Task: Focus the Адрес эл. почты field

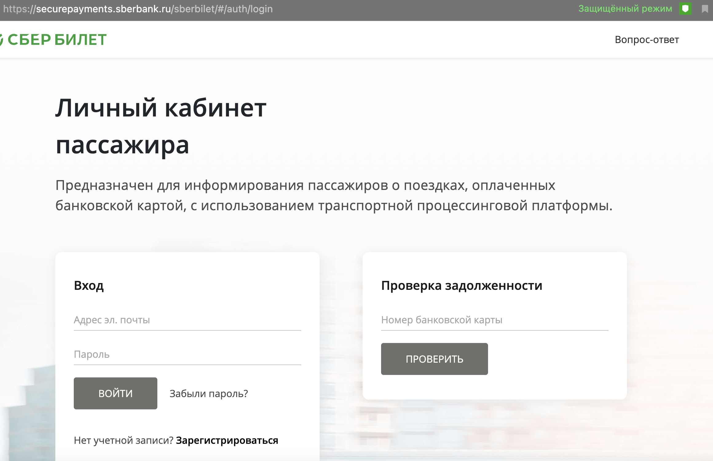Action: pos(187,320)
